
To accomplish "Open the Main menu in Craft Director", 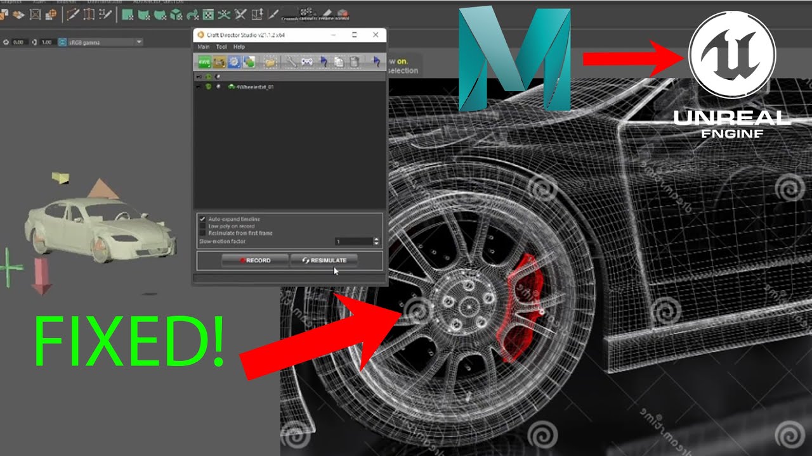I will point(204,47).
